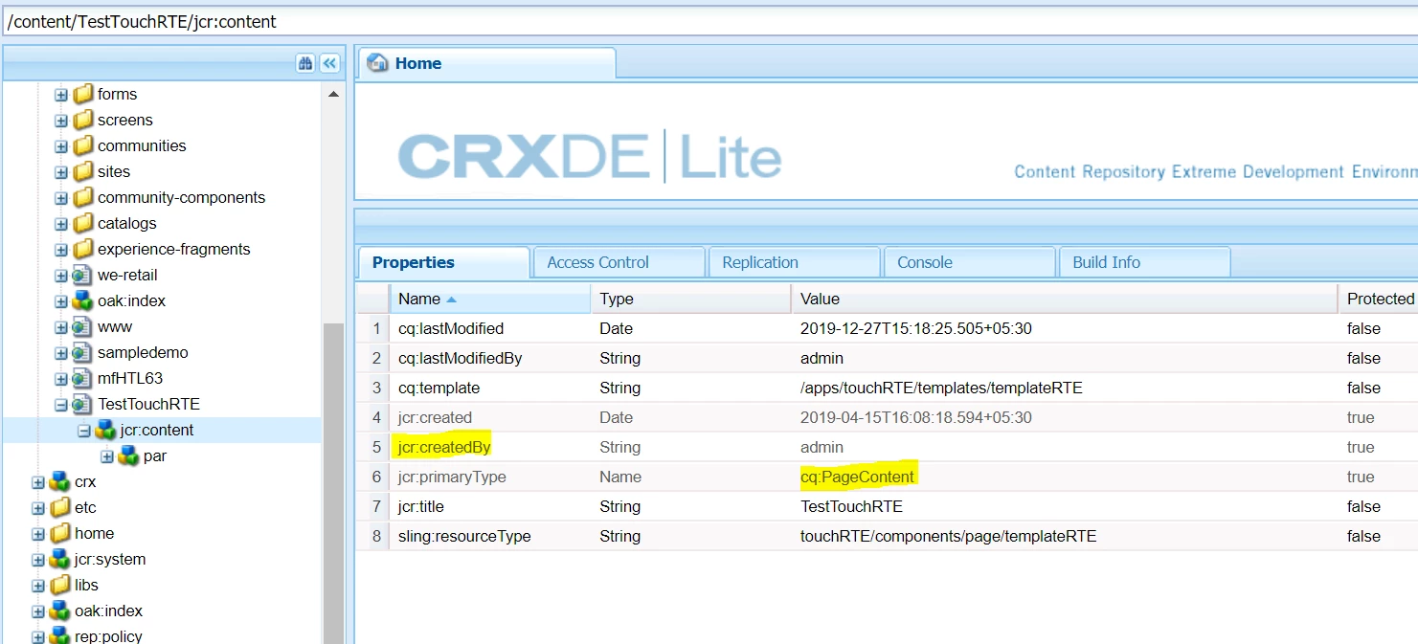The height and width of the screenshot is (644, 1418).
Task: Click the etc folder icon
Action: pyautogui.click(x=60, y=507)
